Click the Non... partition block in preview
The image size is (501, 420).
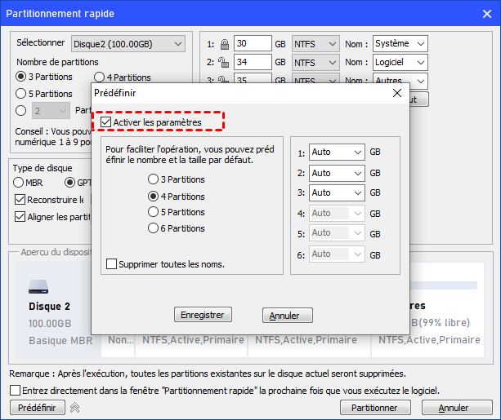coord(118,345)
